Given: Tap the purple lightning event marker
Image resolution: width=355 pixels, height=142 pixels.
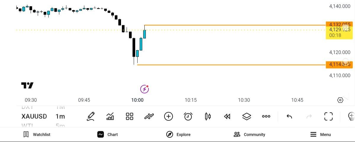Looking at the screenshot, I should 144,89.
